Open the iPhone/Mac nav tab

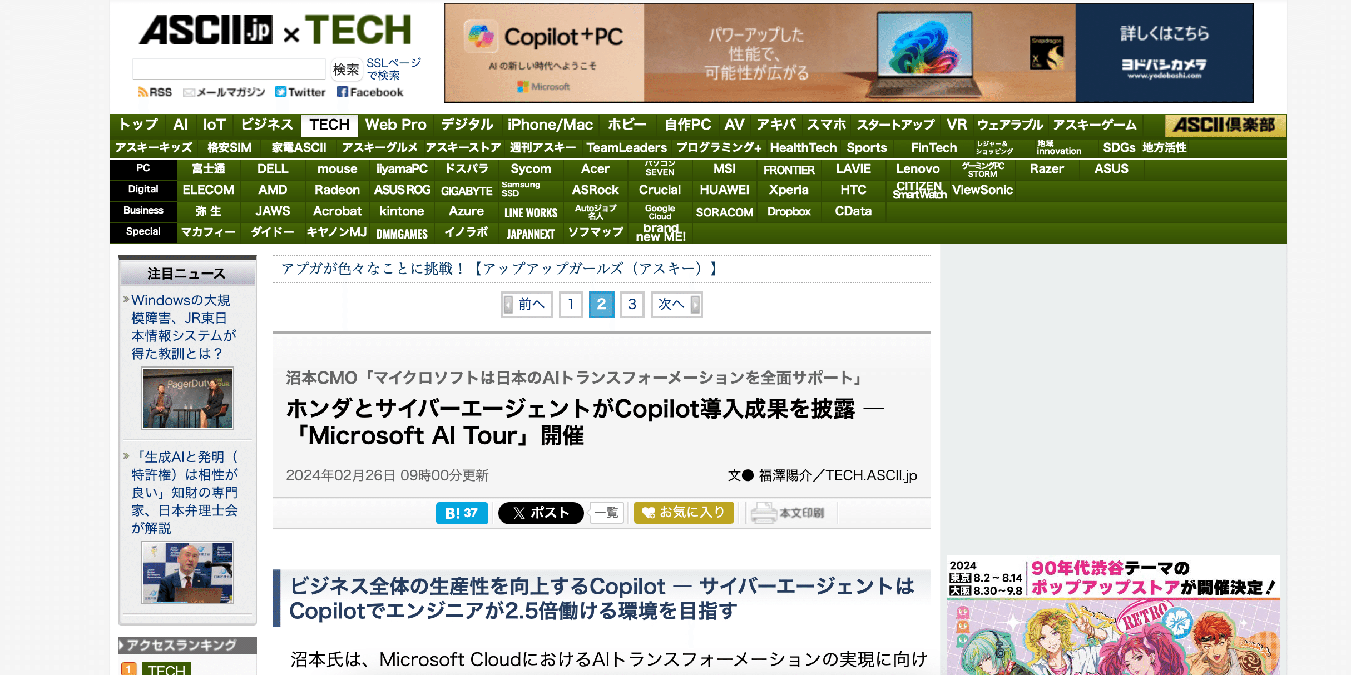(x=550, y=125)
